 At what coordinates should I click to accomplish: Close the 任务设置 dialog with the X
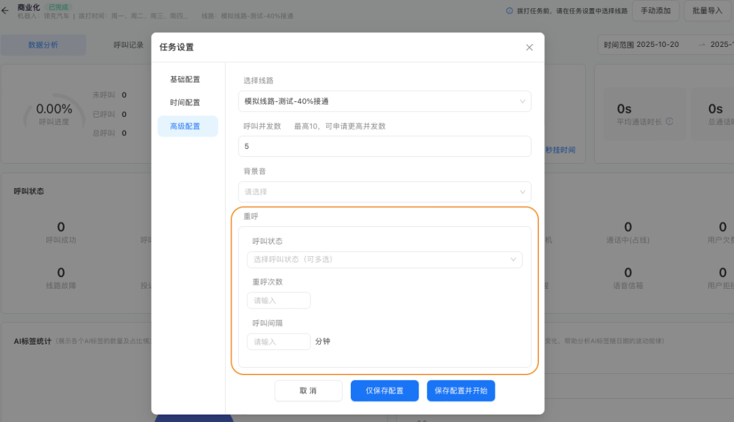[529, 48]
